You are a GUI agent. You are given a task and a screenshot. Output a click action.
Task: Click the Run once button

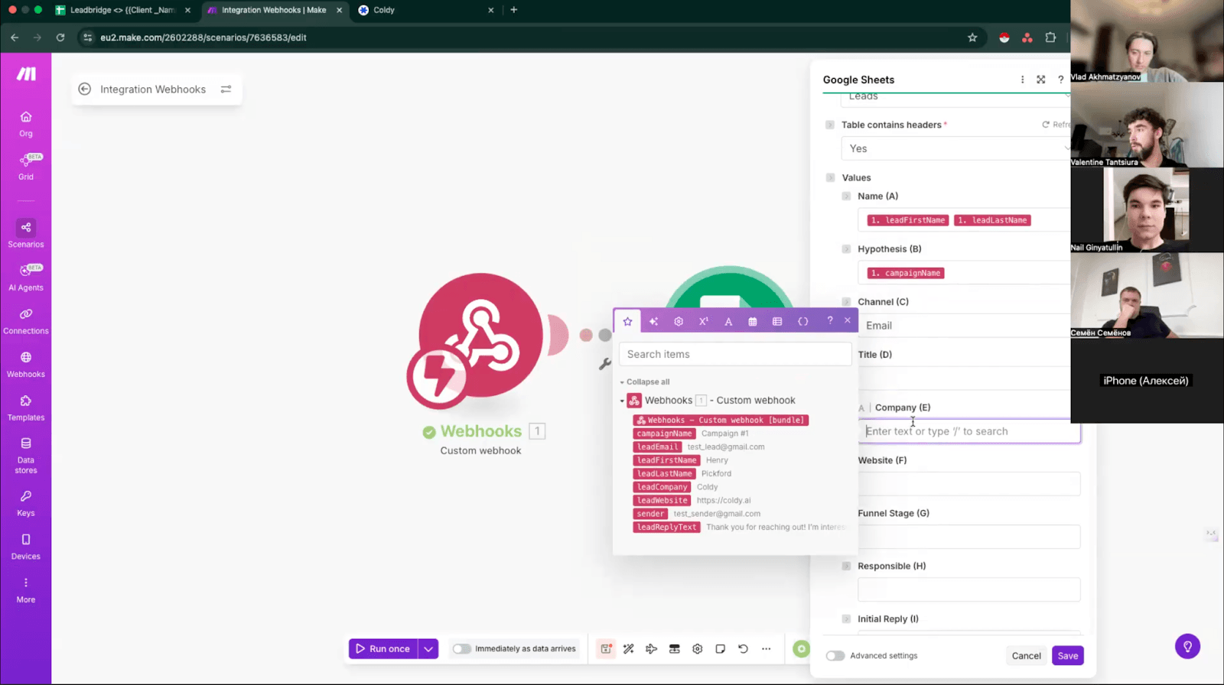pos(383,649)
